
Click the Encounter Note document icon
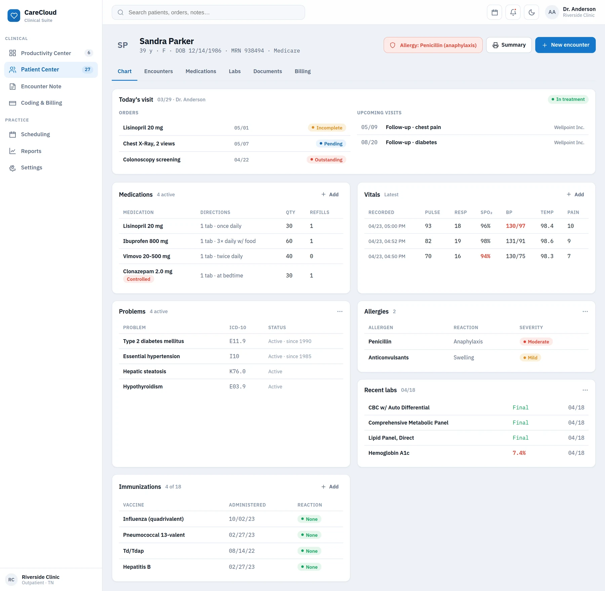(12, 86)
